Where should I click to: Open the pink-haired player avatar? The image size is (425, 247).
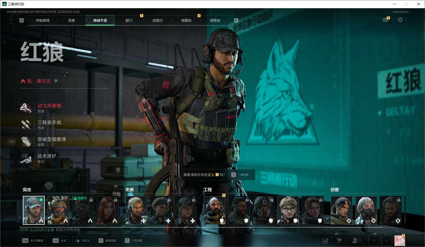(400, 241)
